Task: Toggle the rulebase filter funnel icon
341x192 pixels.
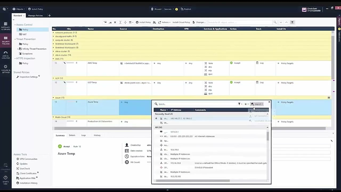Action: pos(292,22)
